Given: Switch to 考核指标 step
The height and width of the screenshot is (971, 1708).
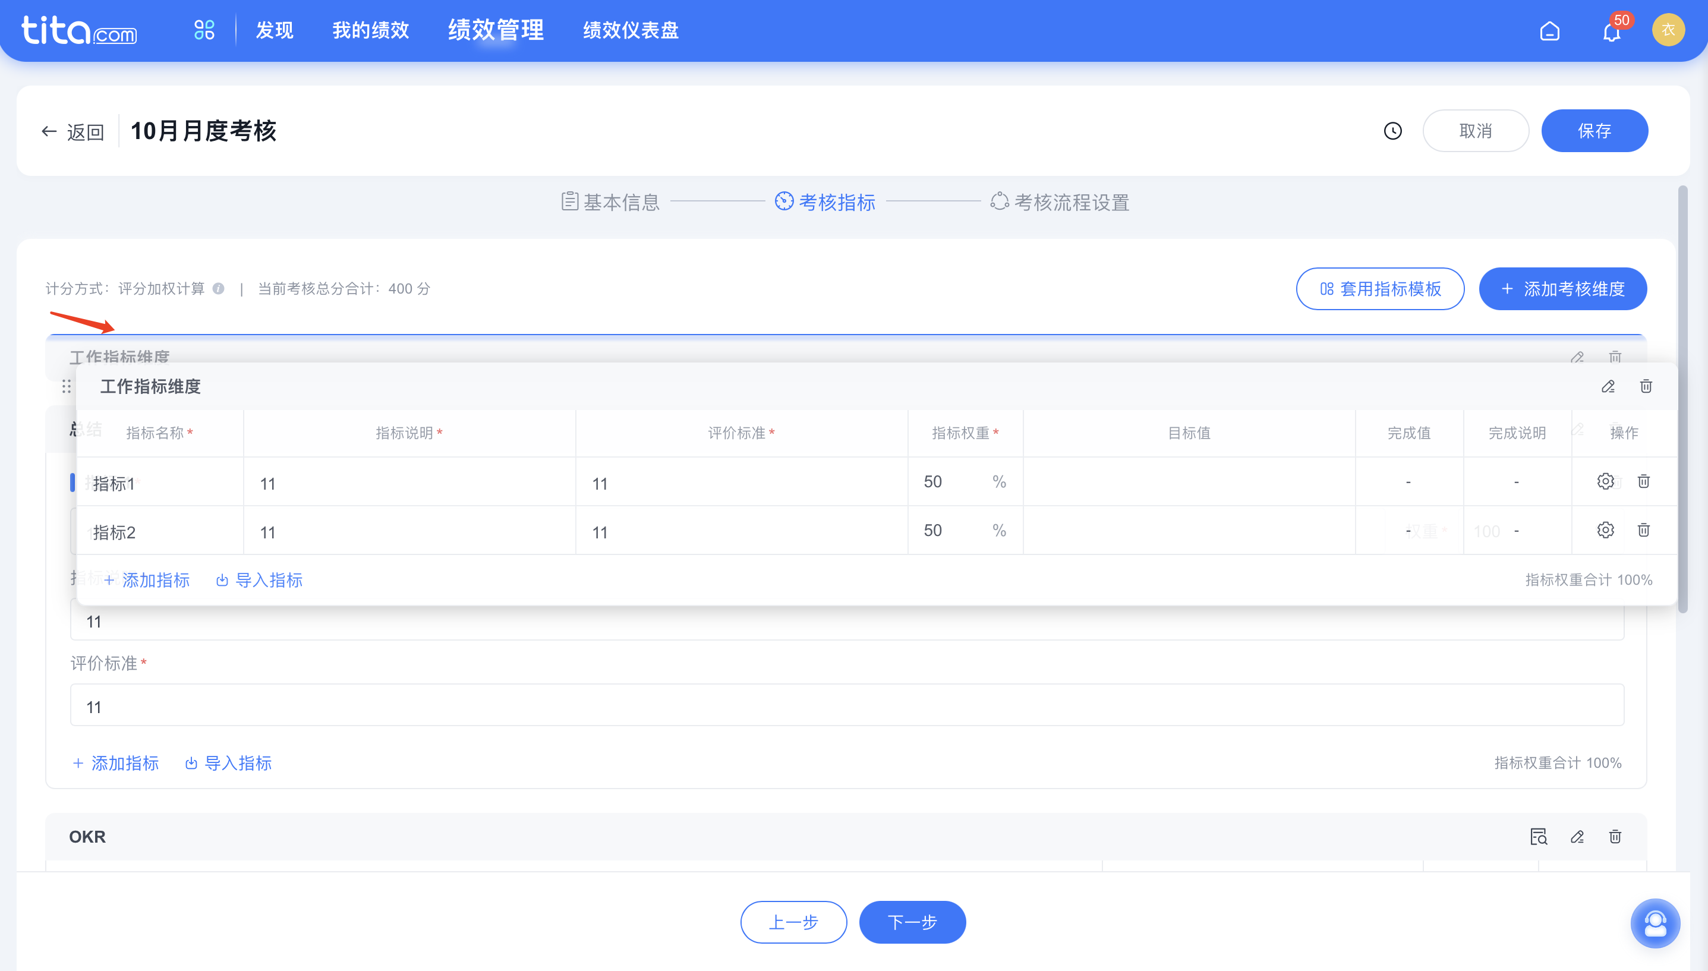Looking at the screenshot, I should [825, 201].
